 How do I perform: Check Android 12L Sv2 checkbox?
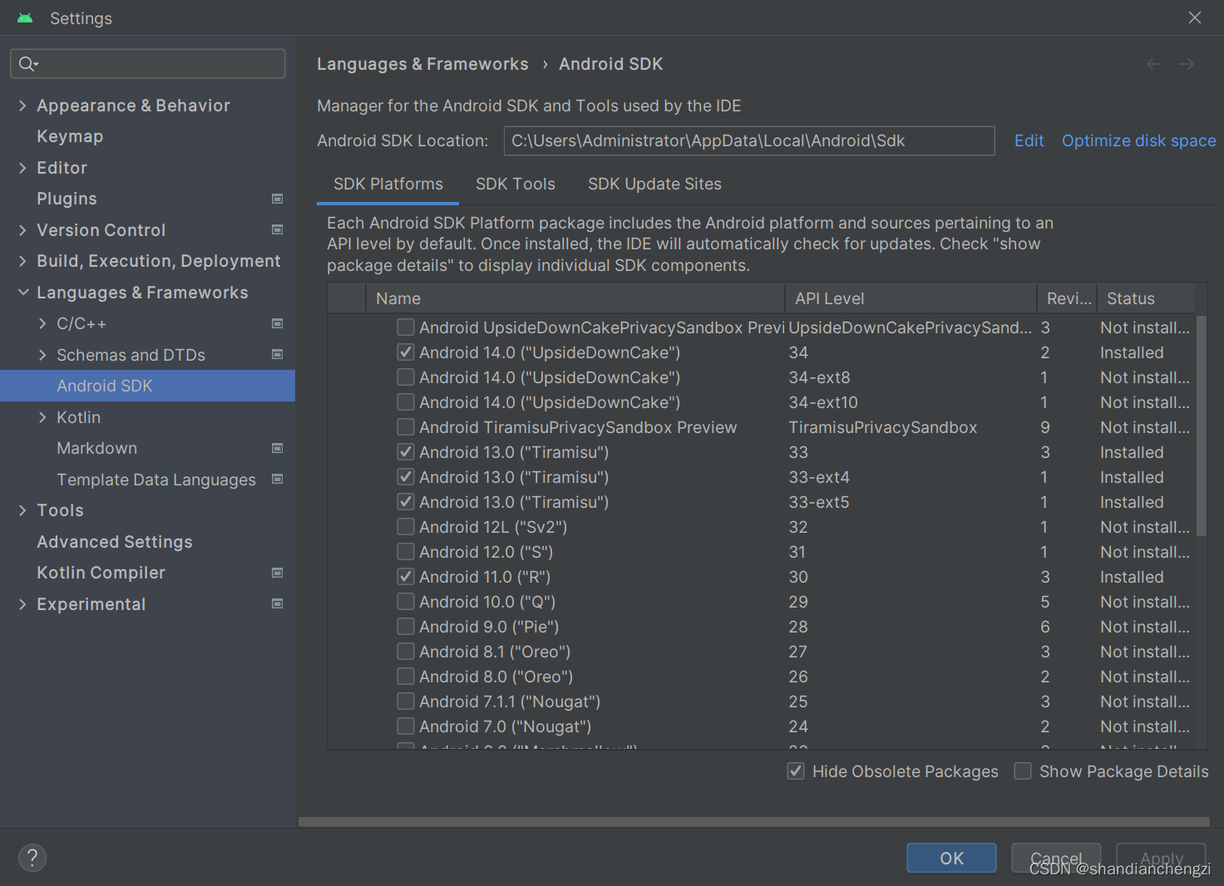click(406, 527)
